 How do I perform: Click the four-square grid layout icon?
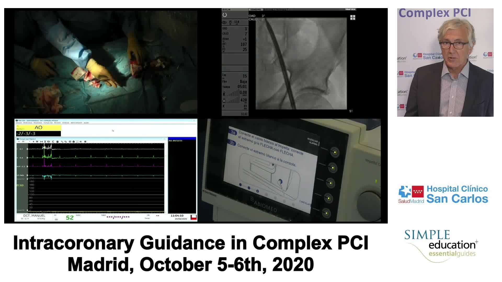click(x=353, y=17)
